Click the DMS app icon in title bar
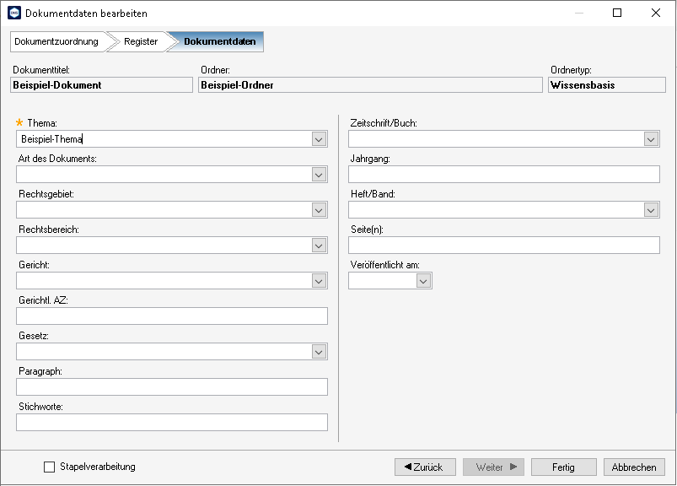The height and width of the screenshot is (486, 677). (x=14, y=13)
